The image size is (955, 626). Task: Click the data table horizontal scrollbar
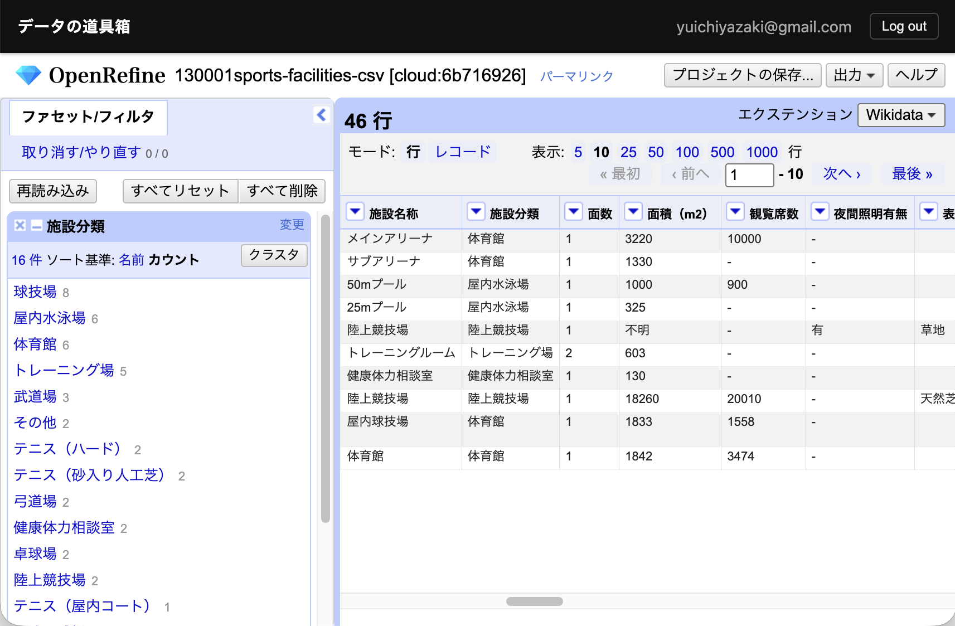coord(534,601)
